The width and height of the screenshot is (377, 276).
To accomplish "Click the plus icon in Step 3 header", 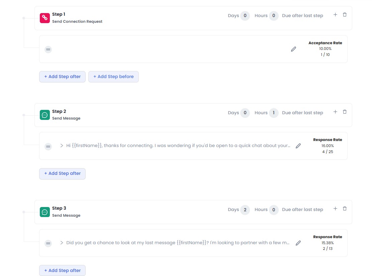I will click(x=335, y=208).
